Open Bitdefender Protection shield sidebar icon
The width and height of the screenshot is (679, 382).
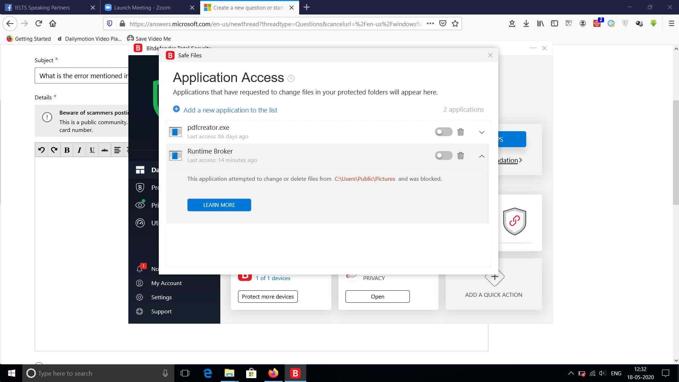140,188
